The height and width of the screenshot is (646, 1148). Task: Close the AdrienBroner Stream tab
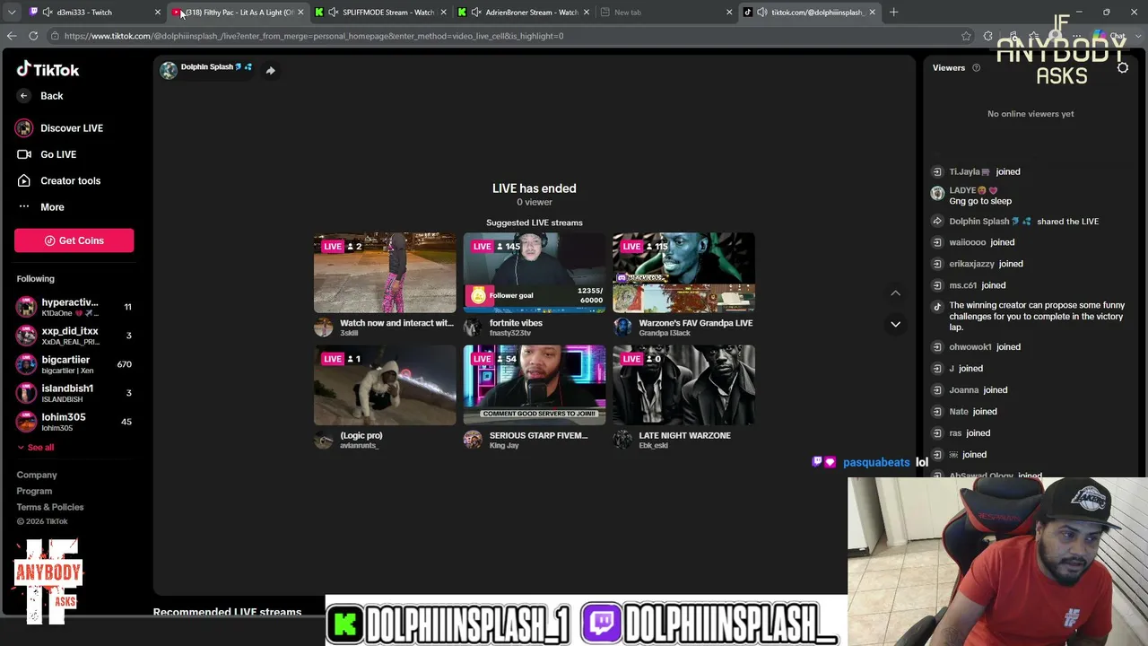pos(587,12)
